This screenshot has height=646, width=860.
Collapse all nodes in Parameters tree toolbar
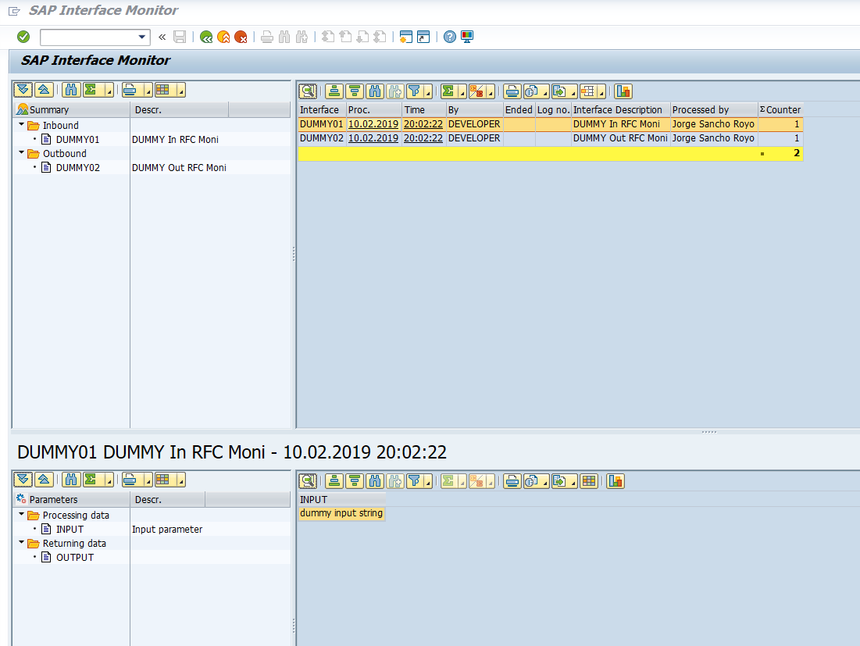coord(44,480)
